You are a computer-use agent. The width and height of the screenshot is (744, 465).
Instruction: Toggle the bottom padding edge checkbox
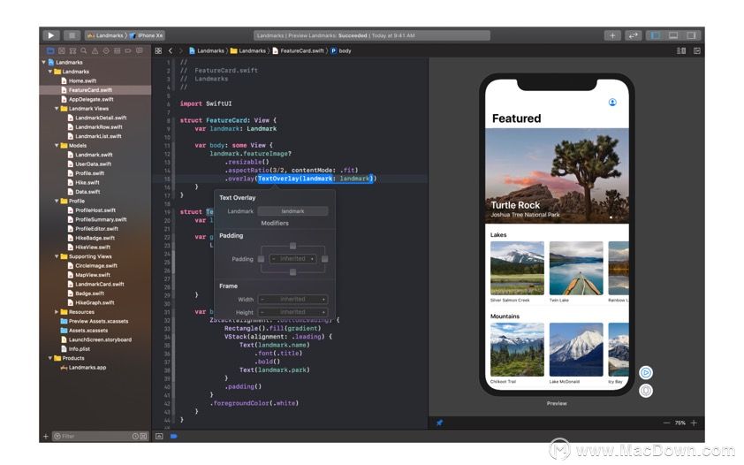point(292,272)
